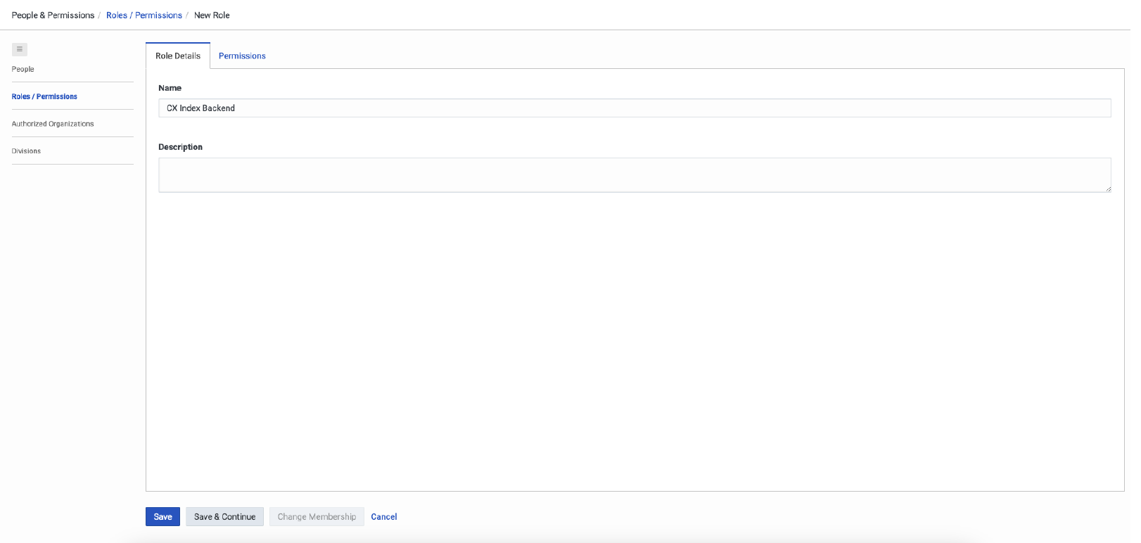Open Divisions from the sidebar
The width and height of the screenshot is (1141, 543).
[x=26, y=151]
